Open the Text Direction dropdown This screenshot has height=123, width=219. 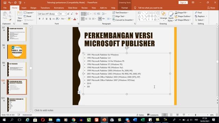[x=120, y=13]
